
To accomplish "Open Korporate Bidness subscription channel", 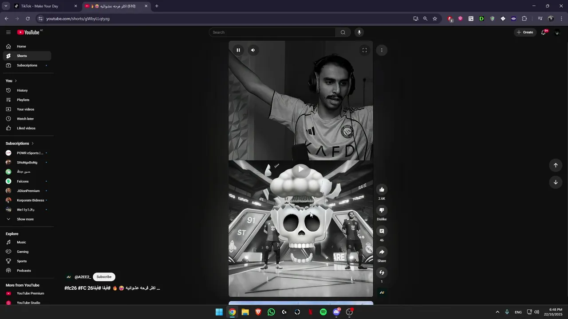I will pos(27,200).
